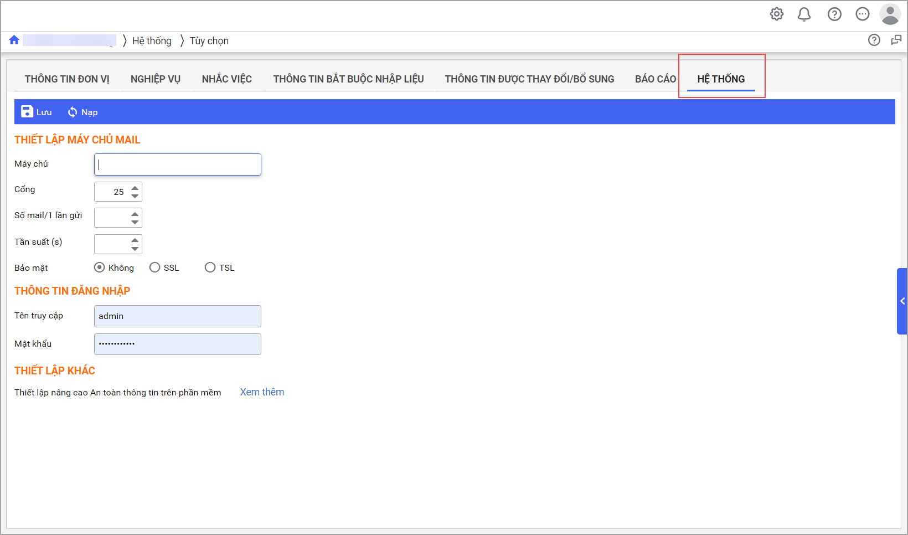Select the TSL security option
Viewport: 908px width, 535px height.
(x=210, y=267)
